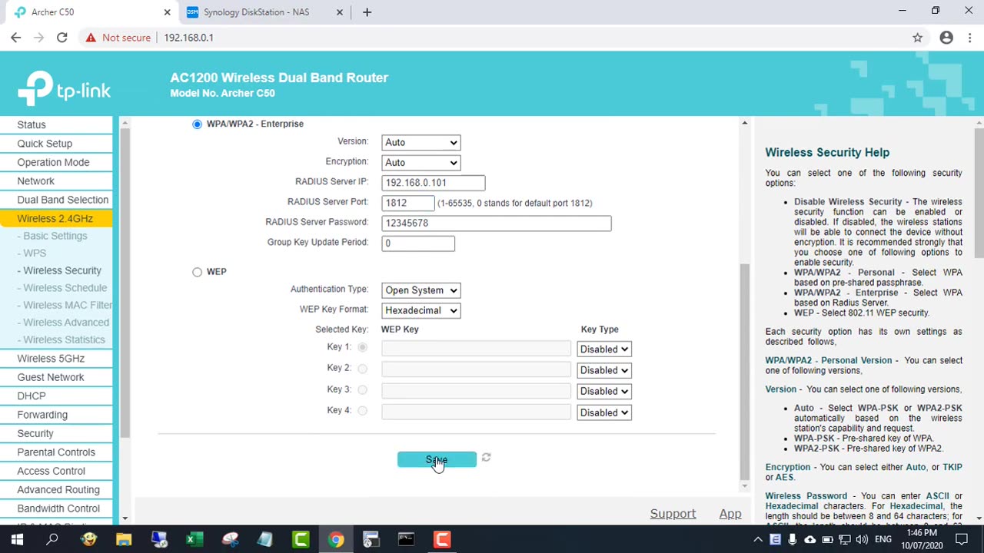The image size is (984, 553).
Task: Click the volume icon in system tray
Action: coord(860,539)
